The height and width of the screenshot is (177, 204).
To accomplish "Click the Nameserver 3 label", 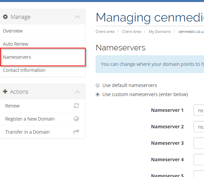I will (x=167, y=143).
